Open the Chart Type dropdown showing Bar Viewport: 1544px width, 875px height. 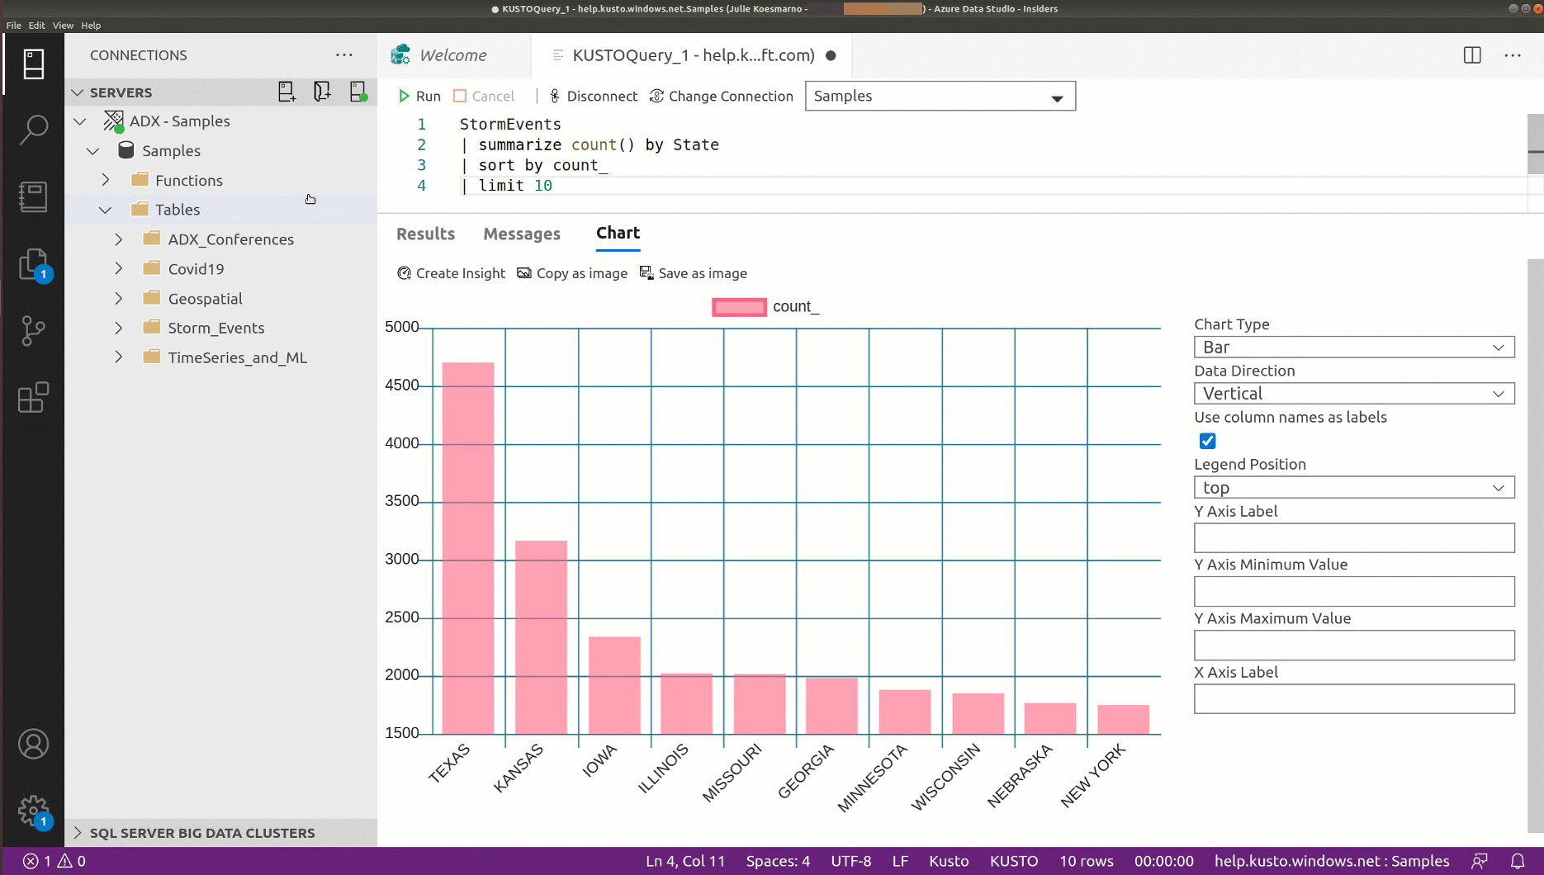(x=1353, y=347)
